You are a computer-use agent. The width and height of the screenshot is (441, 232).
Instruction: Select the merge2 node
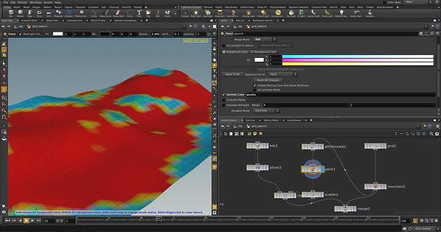pyautogui.click(x=345, y=209)
